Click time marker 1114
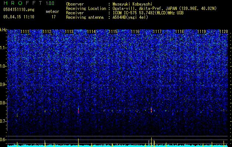 click(x=91, y=32)
